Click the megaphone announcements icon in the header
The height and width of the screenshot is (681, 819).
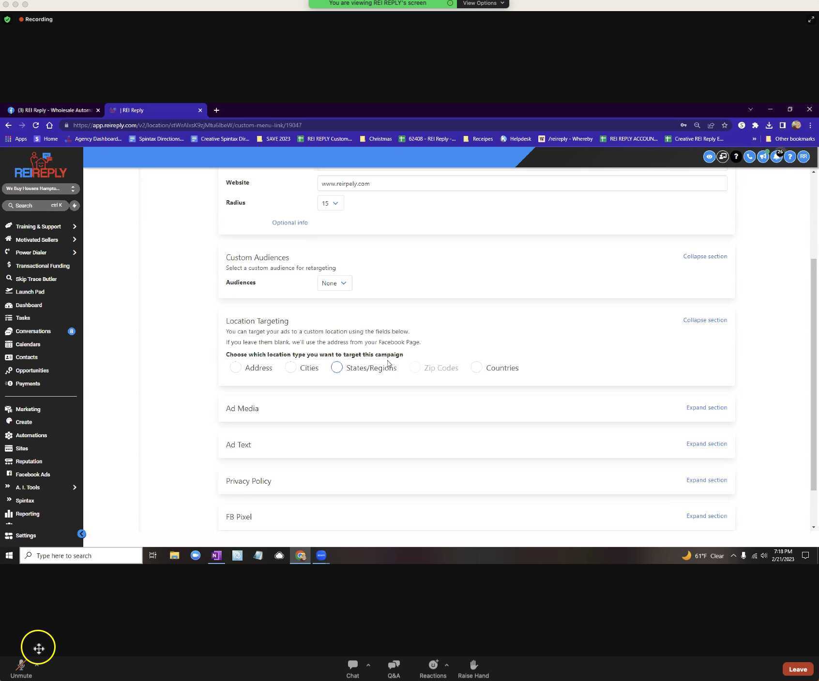(763, 157)
